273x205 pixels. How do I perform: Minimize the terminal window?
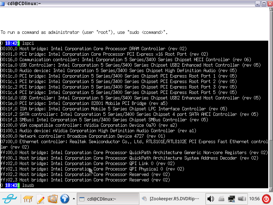coord(258,3)
